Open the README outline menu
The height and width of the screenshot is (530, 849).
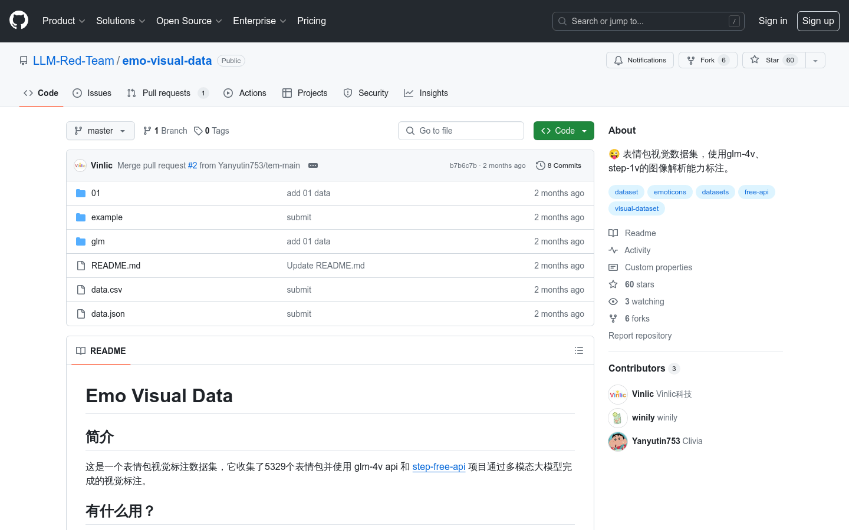579,350
